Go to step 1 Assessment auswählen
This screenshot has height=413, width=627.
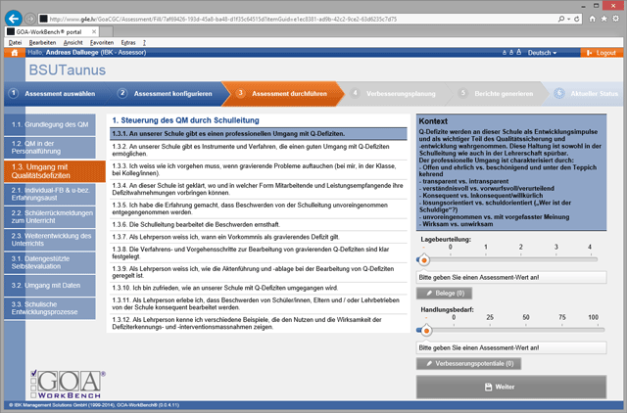click(x=54, y=94)
